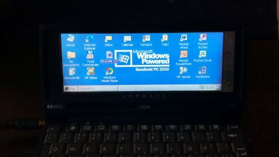Switch to the running task in taskbar
Image resolution: width=279 pixels, height=157 pixels.
click(x=98, y=88)
